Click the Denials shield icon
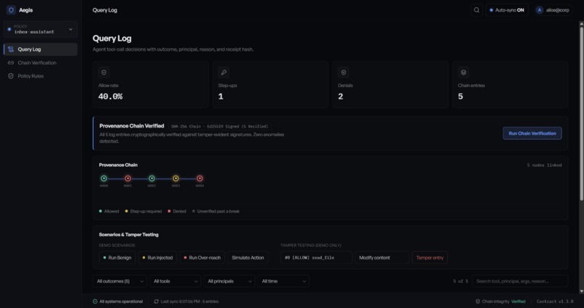Image resolution: width=584 pixels, height=308 pixels. [343, 72]
